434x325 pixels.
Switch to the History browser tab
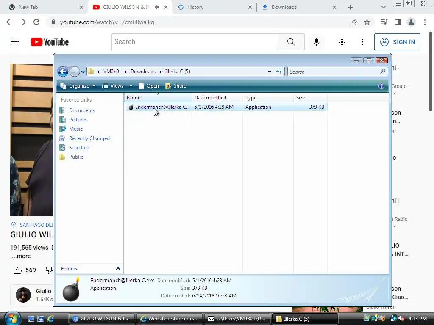point(215,7)
